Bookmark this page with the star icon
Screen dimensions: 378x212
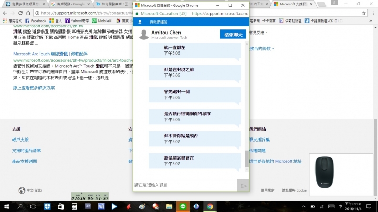click(x=364, y=13)
